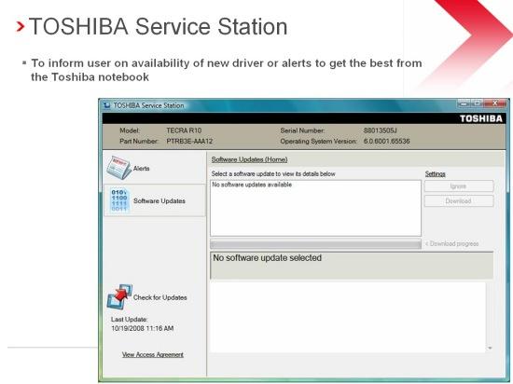Select 'No software updates available' list entry
The height and width of the screenshot is (384, 513).
click(x=252, y=185)
